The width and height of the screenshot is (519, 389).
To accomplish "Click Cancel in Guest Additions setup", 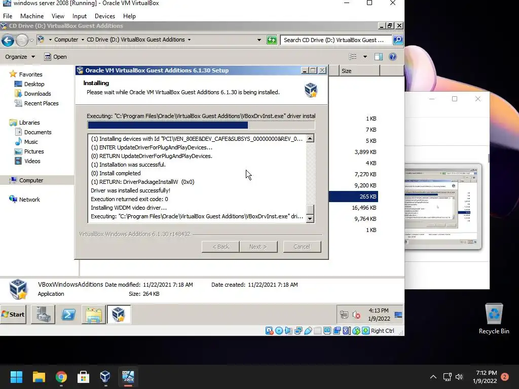I will click(x=302, y=247).
